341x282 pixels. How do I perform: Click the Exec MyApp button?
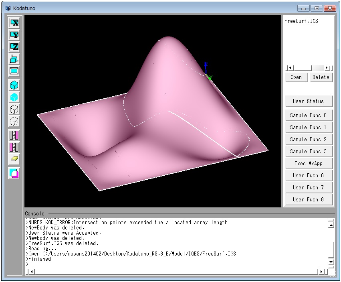tap(309, 163)
